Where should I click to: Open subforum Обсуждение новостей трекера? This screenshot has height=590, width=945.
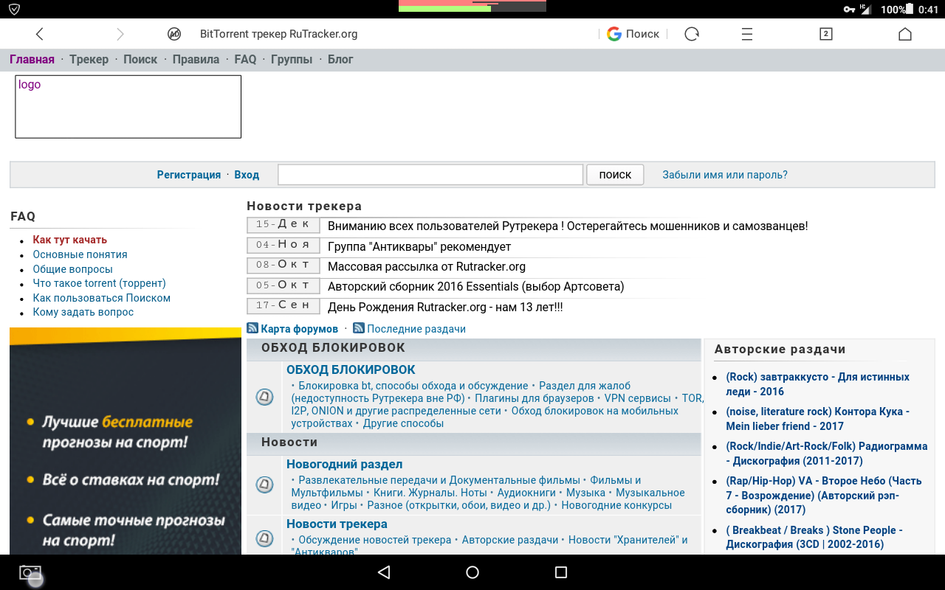coord(375,540)
